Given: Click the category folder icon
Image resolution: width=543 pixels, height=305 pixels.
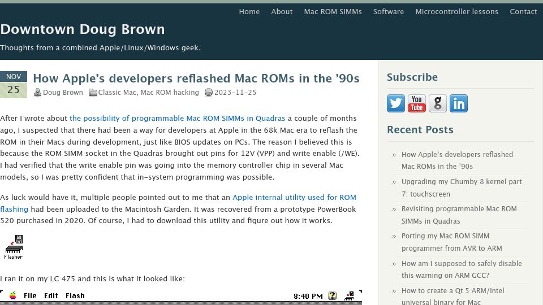Looking at the screenshot, I should click(93, 92).
